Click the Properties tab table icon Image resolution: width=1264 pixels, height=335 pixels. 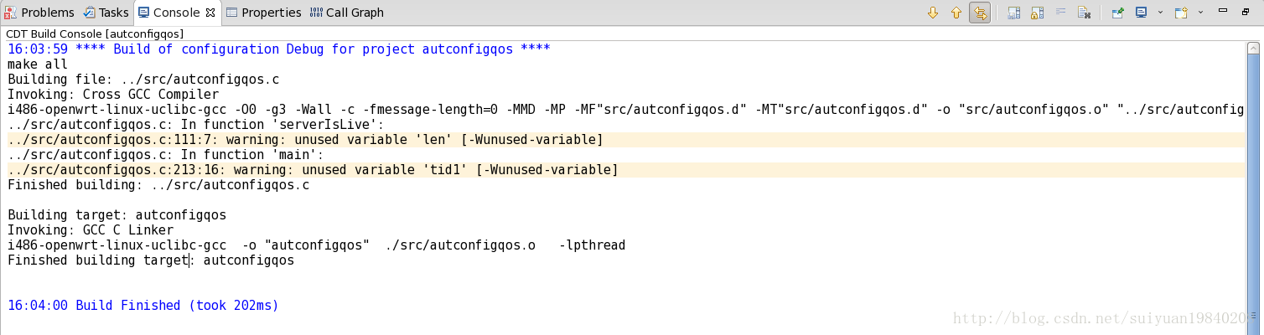click(x=232, y=13)
